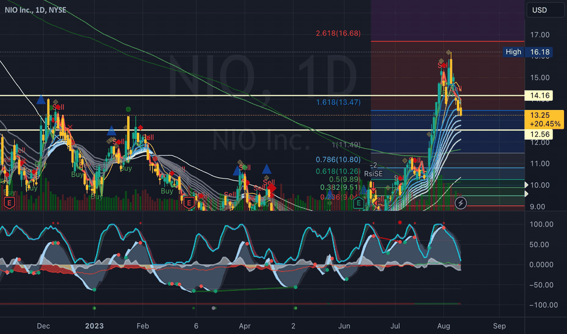Click the 9.00 price axis label
This screenshot has width=567, height=334.
537,206
